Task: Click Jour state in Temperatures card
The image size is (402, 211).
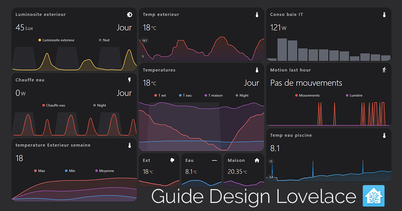Action: point(251,83)
